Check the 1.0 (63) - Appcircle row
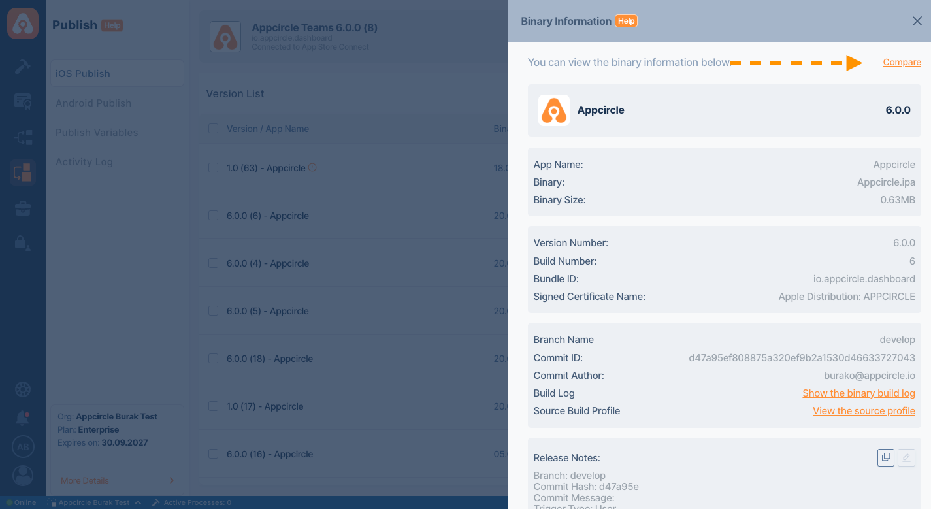This screenshot has width=931, height=509. (213, 168)
